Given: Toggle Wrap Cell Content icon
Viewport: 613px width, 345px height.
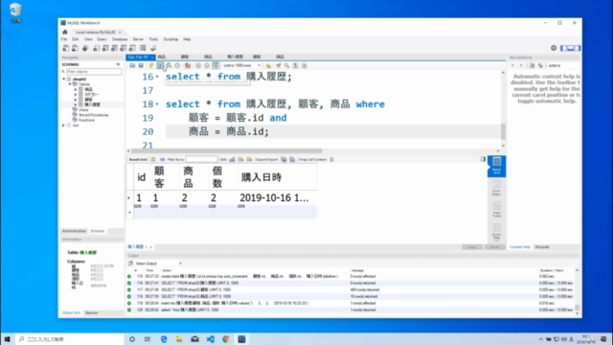Looking at the screenshot, I should [x=331, y=160].
